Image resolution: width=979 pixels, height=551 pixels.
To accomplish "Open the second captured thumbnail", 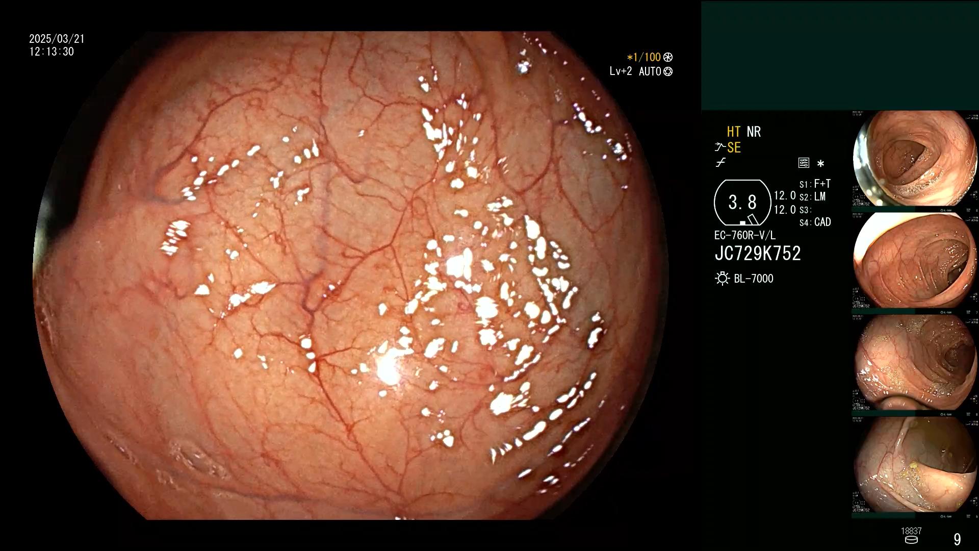I will (x=915, y=261).
